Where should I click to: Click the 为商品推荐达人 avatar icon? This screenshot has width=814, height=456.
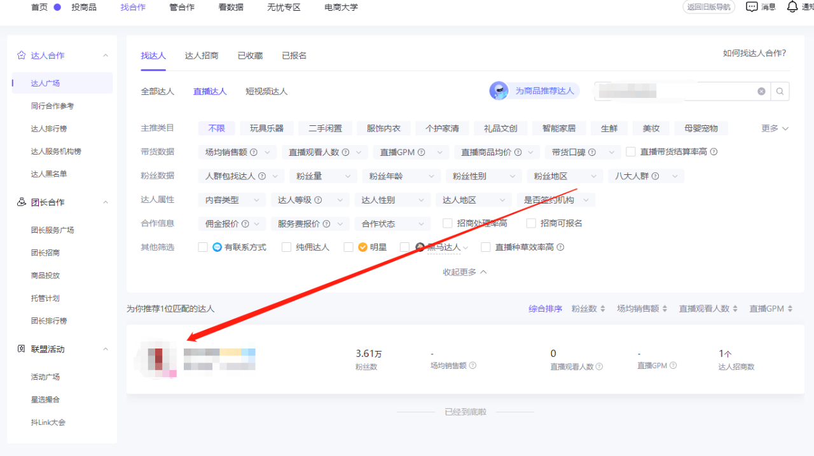click(499, 90)
